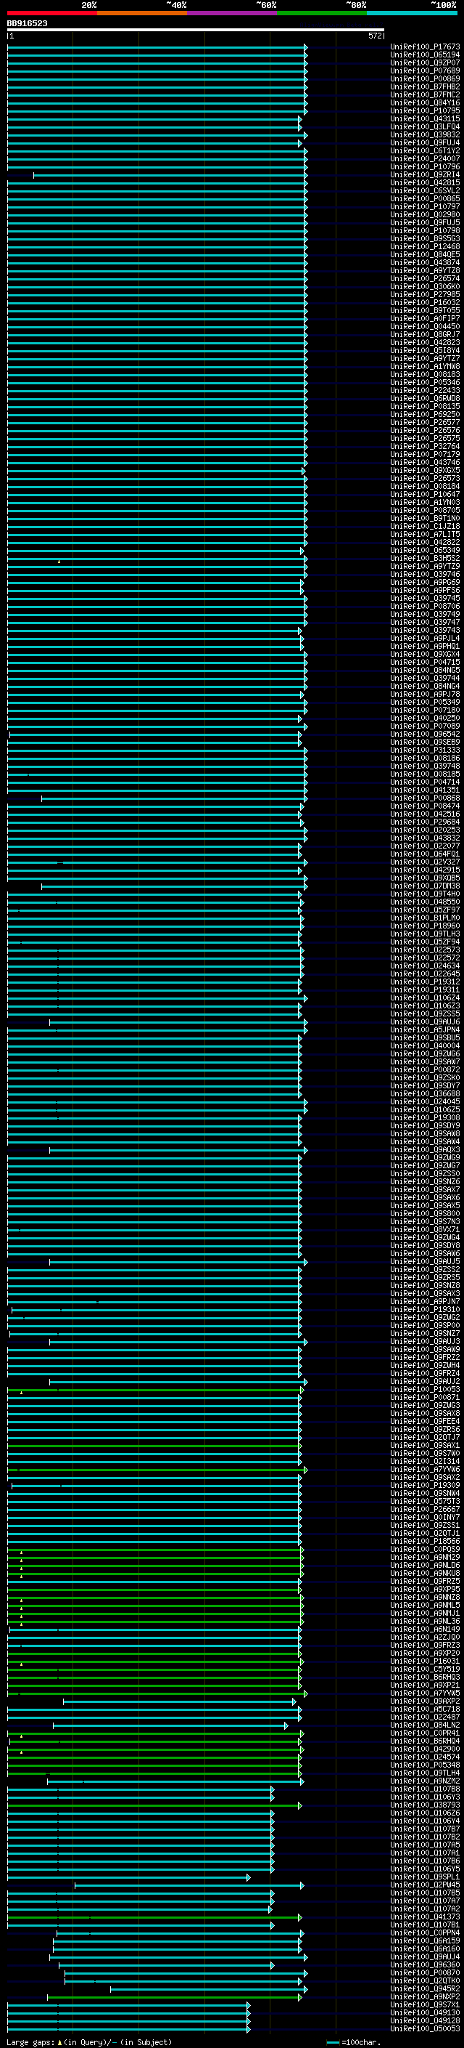The height and width of the screenshot is (2048, 464).
Task: Click the purple ~60% identity legend bar
Action: click(231, 13)
